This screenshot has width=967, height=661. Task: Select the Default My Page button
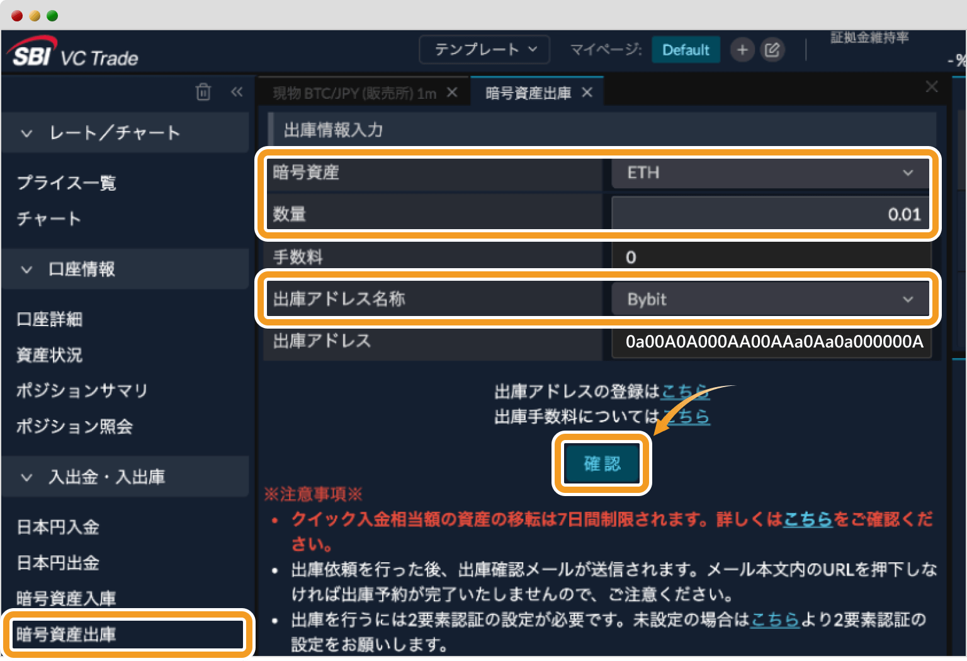(686, 50)
